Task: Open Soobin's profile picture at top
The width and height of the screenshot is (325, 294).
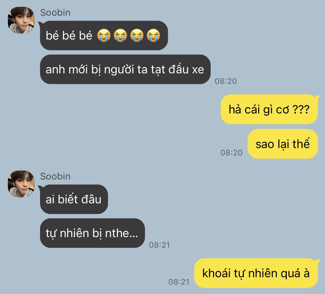Action: 21,20
